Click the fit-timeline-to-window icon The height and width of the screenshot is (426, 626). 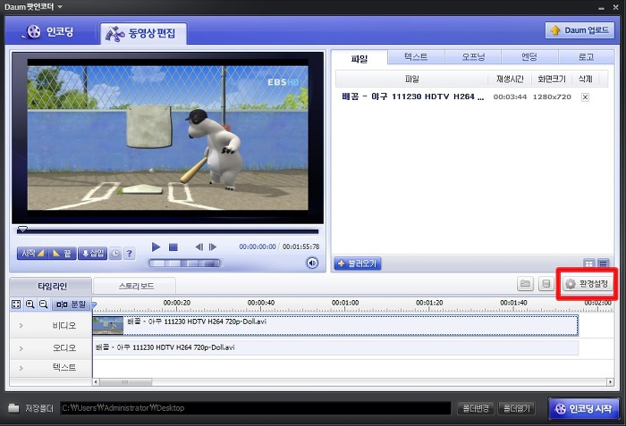tap(16, 305)
